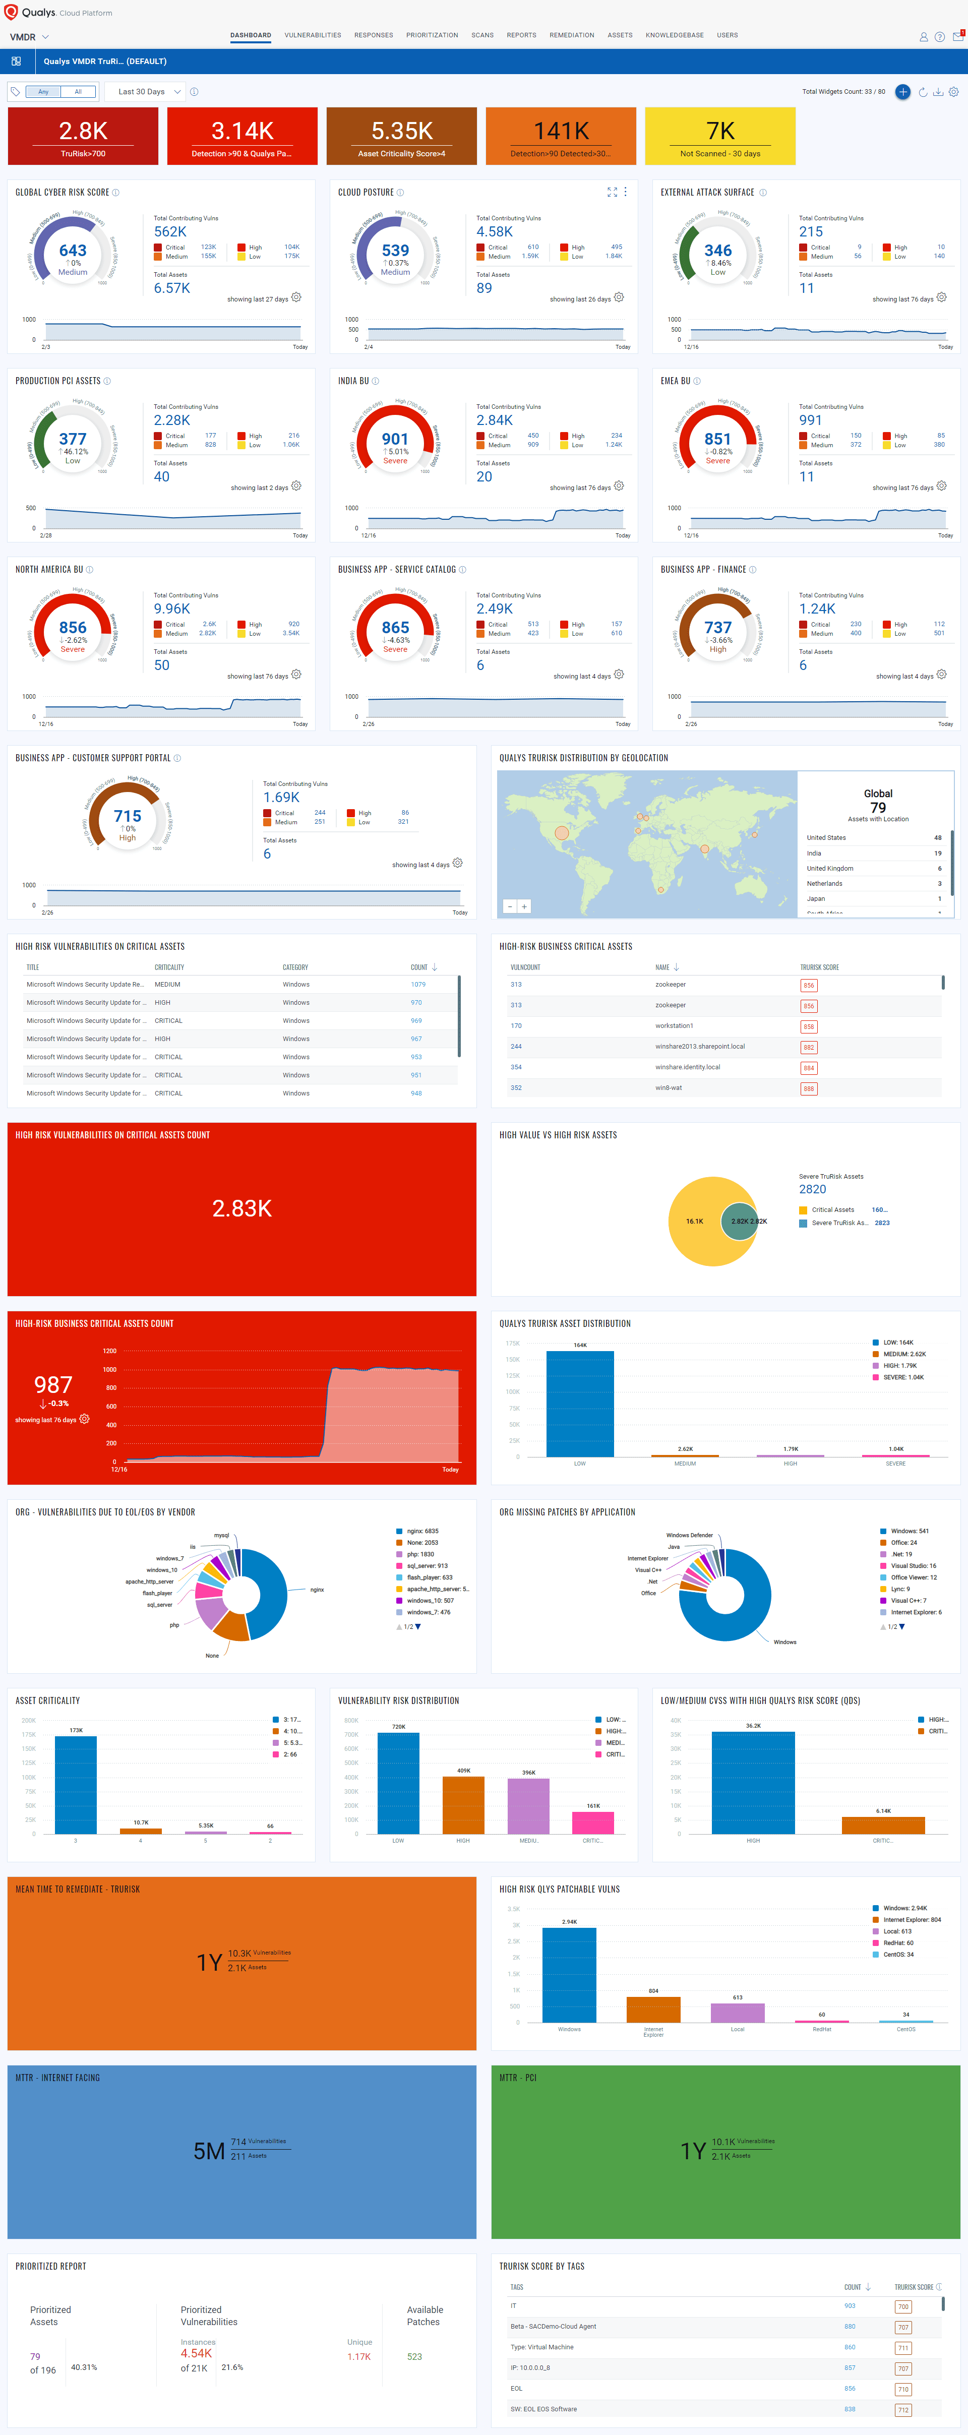Download the dashboard via export icon
Screen dimensions: 968x2435
tap(938, 92)
